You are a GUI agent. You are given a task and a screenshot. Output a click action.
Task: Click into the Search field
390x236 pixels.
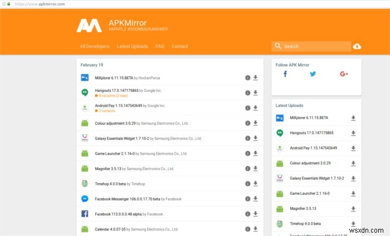(x=311, y=46)
